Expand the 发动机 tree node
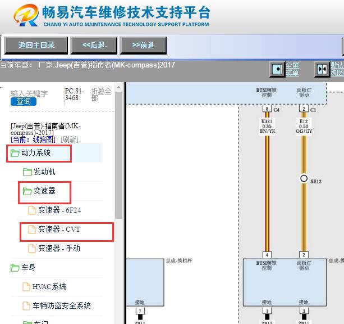 pos(44,172)
